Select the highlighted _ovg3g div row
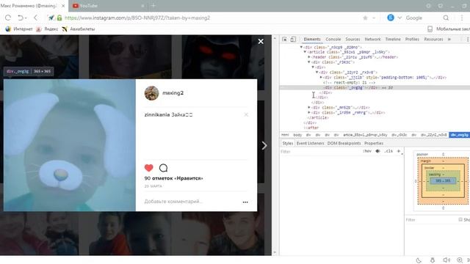 coord(375,88)
